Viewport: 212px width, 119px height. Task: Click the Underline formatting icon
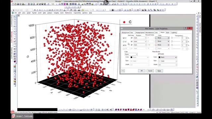pyautogui.click(x=40, y=10)
